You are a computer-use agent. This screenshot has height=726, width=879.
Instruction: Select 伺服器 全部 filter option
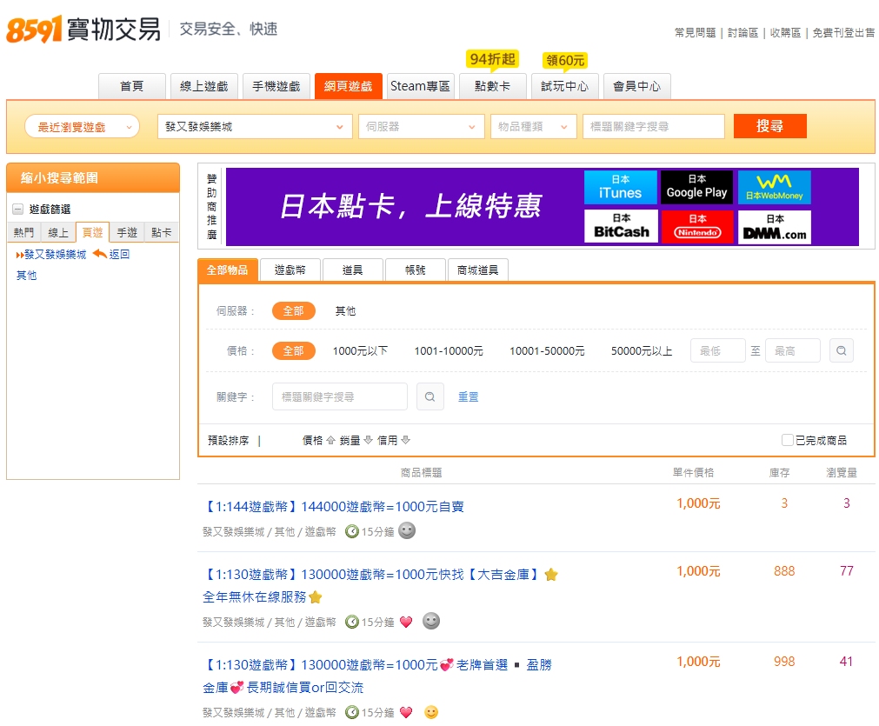point(293,310)
